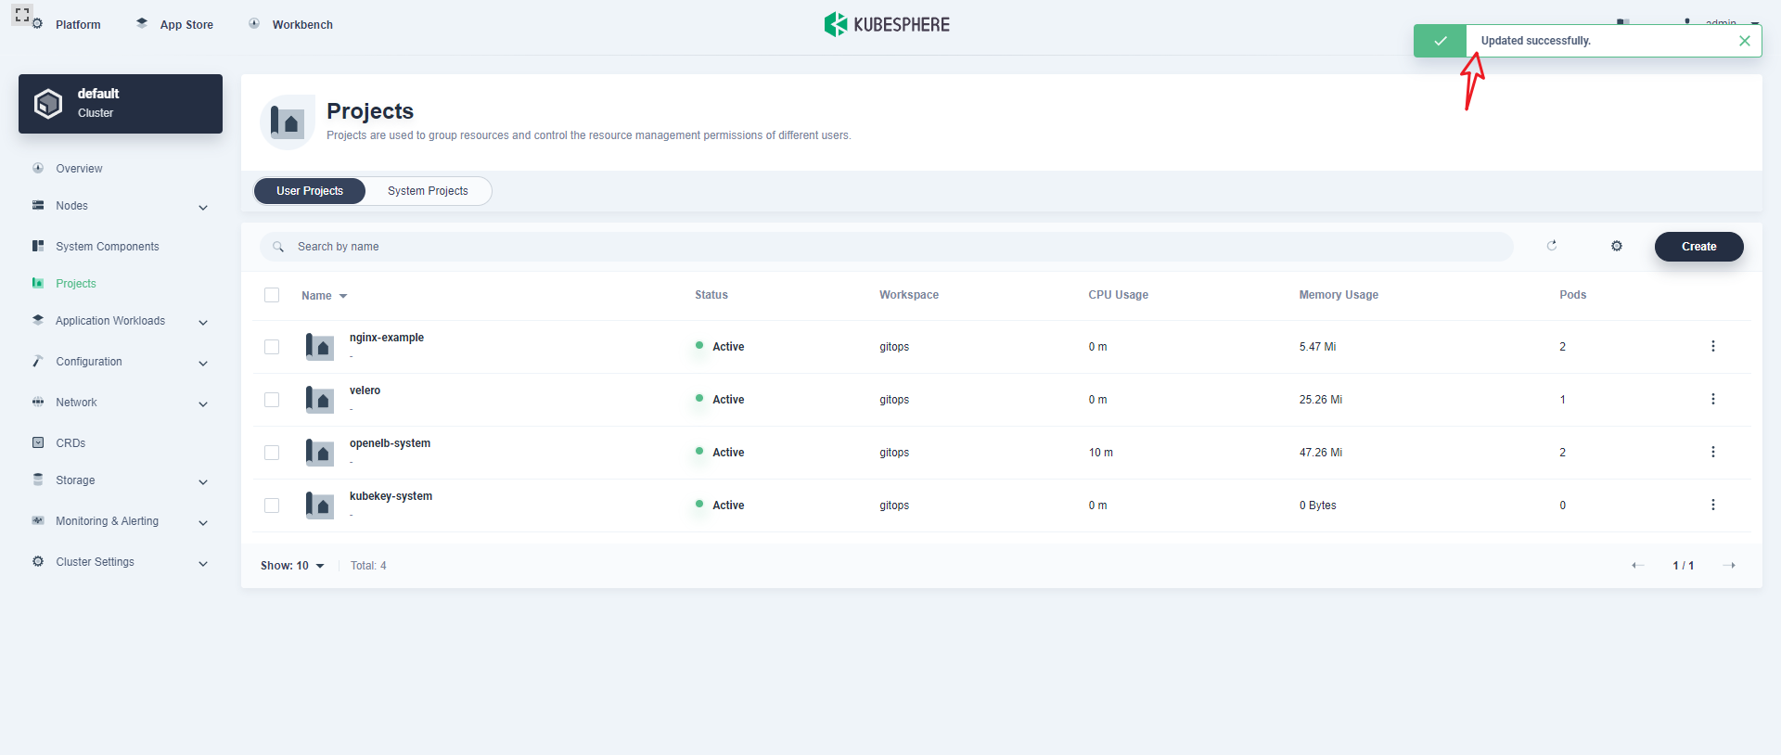Click the velero project icon

(x=319, y=400)
